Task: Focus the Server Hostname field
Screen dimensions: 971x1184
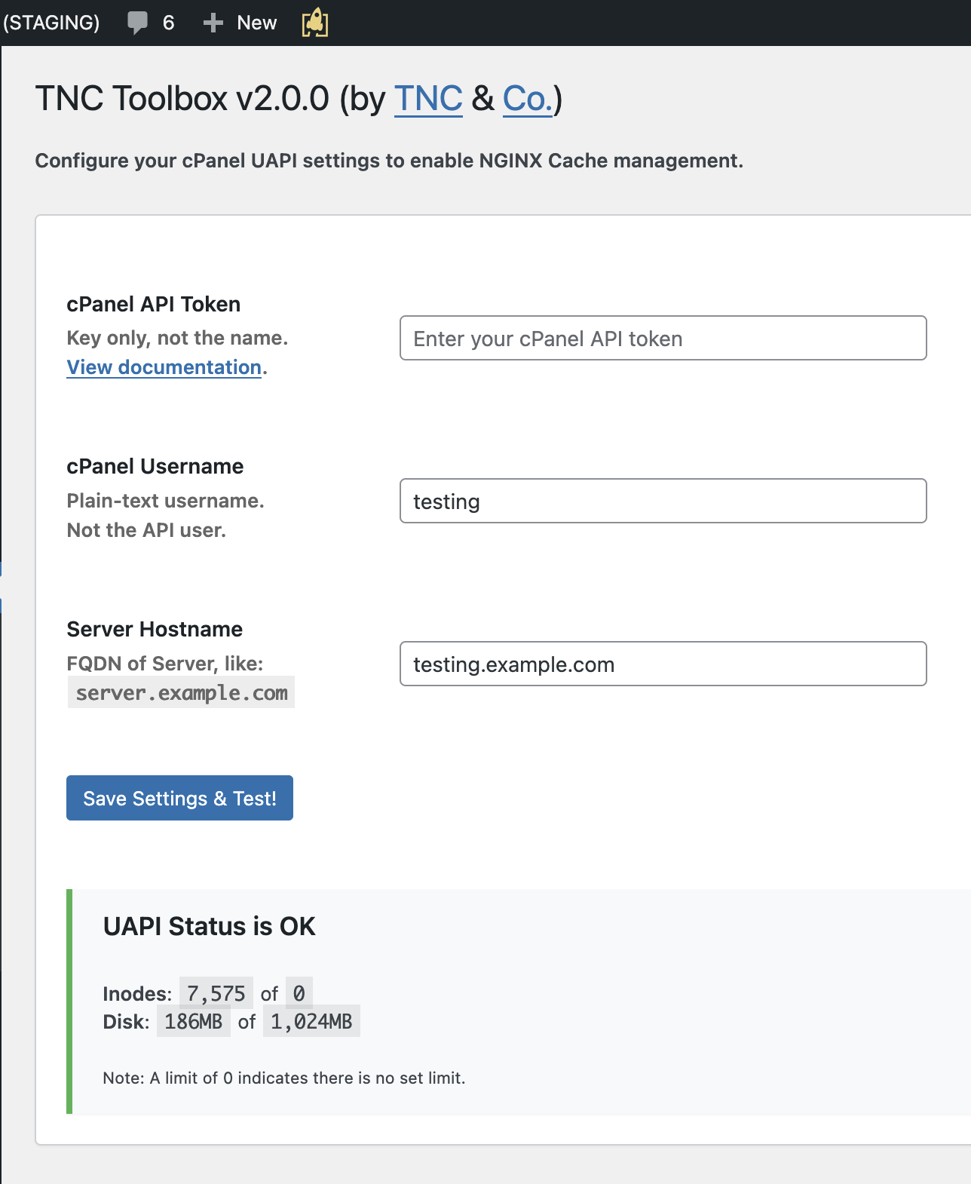Action: click(663, 664)
